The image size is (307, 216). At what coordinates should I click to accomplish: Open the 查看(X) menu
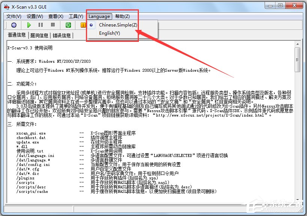coord(55,16)
